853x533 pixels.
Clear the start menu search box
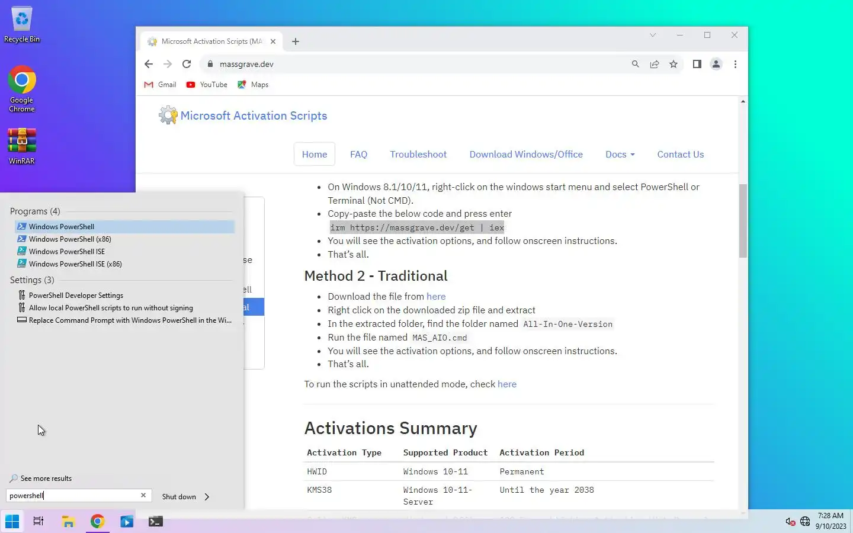tap(143, 495)
